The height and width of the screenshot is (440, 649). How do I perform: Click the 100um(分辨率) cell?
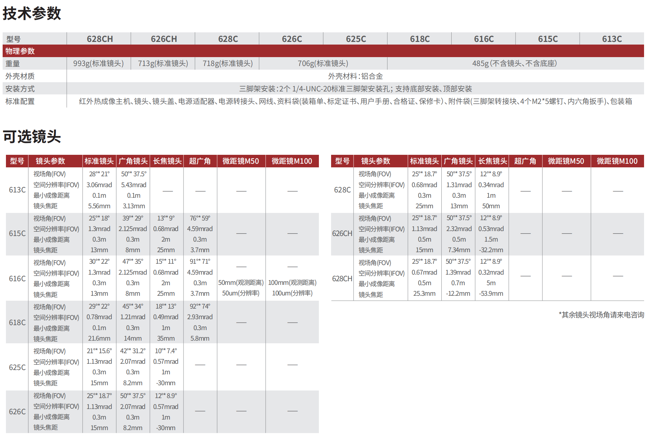[x=292, y=293]
